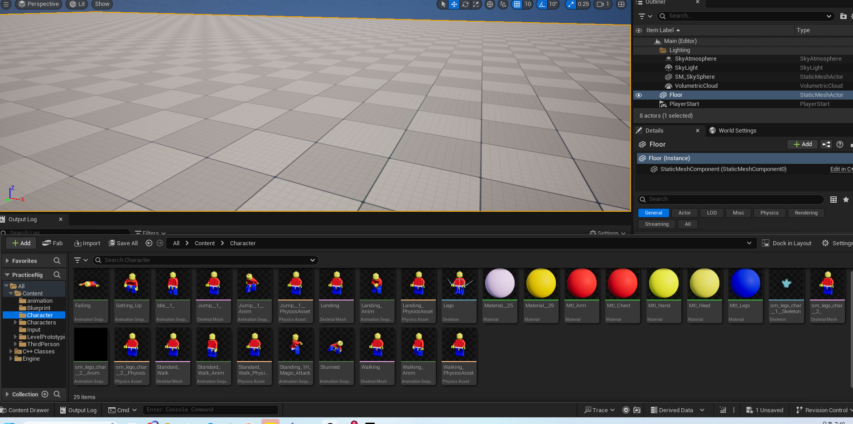853x424 pixels.
Task: Expand the Engine folder
Action: 11,359
